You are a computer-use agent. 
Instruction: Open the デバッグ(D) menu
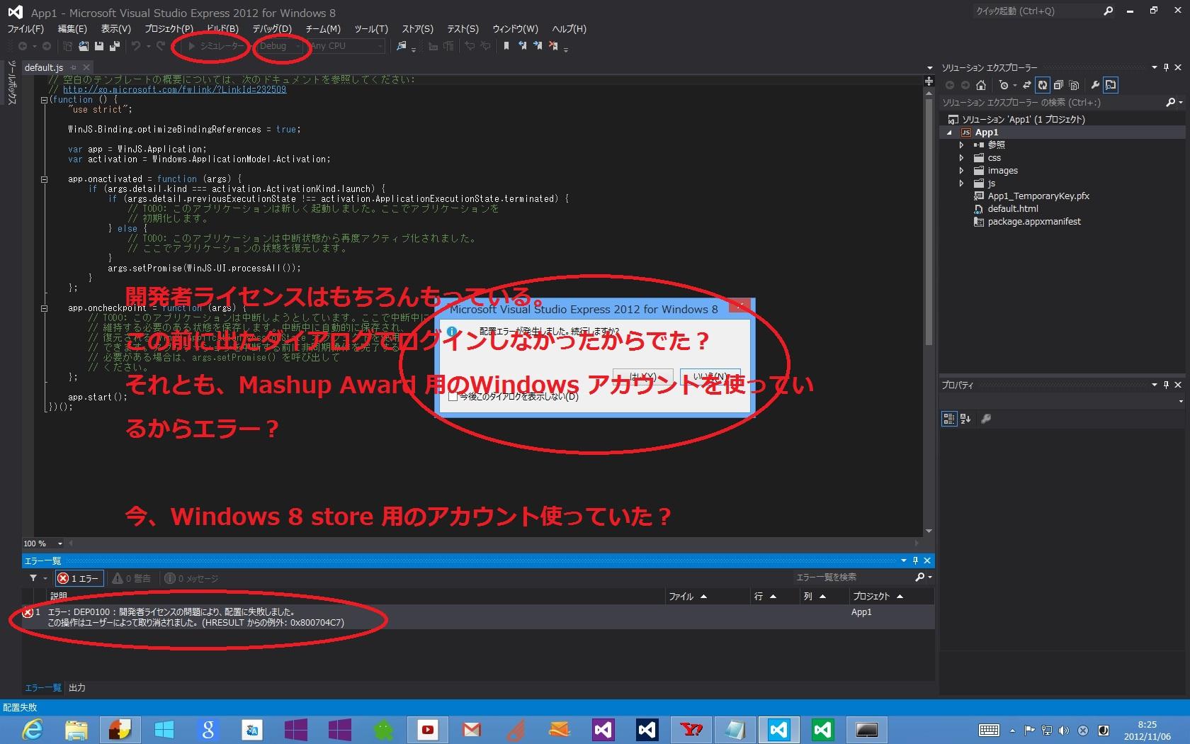point(272,29)
